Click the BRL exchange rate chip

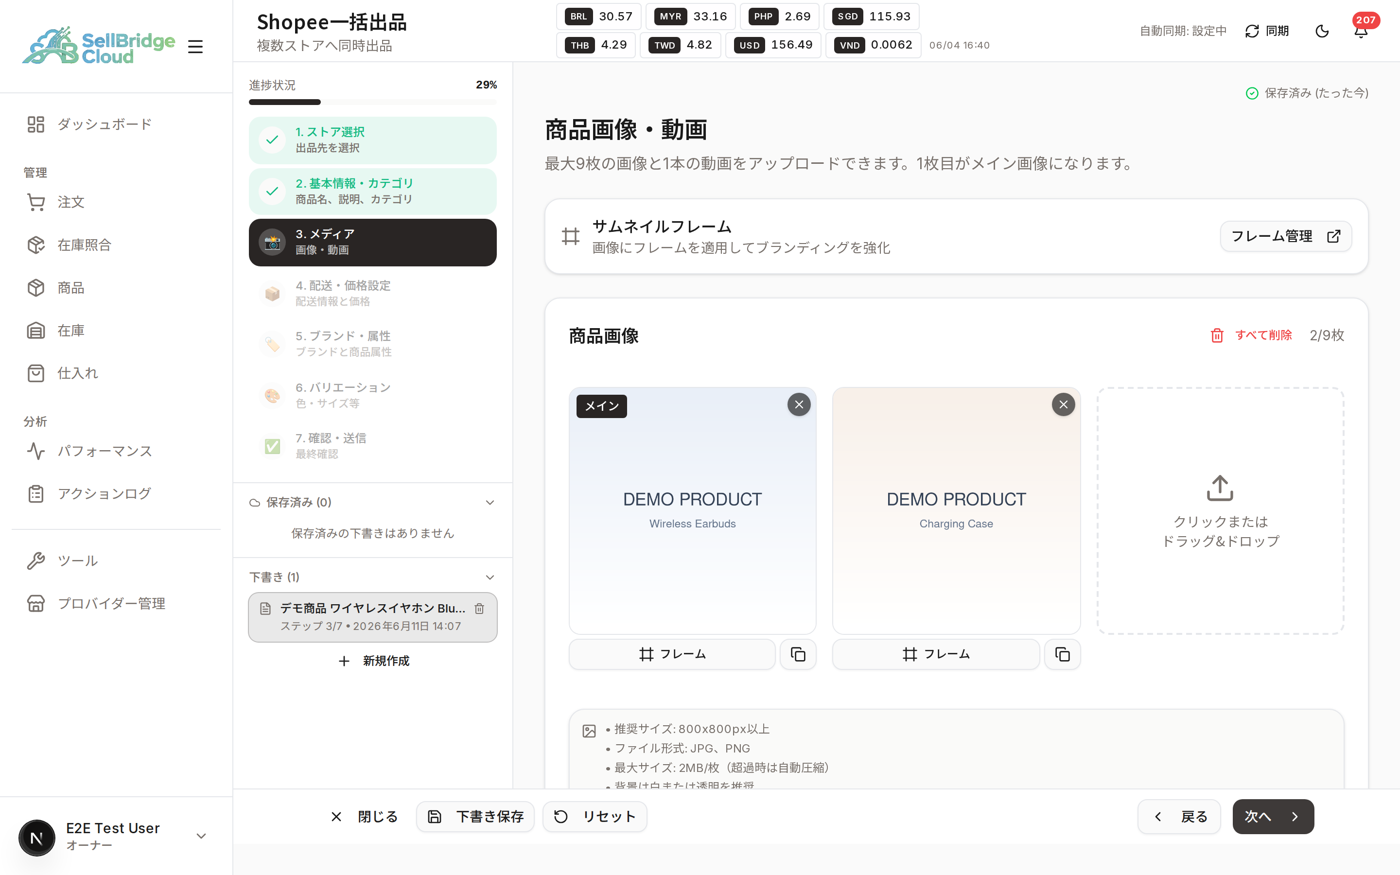click(x=599, y=16)
